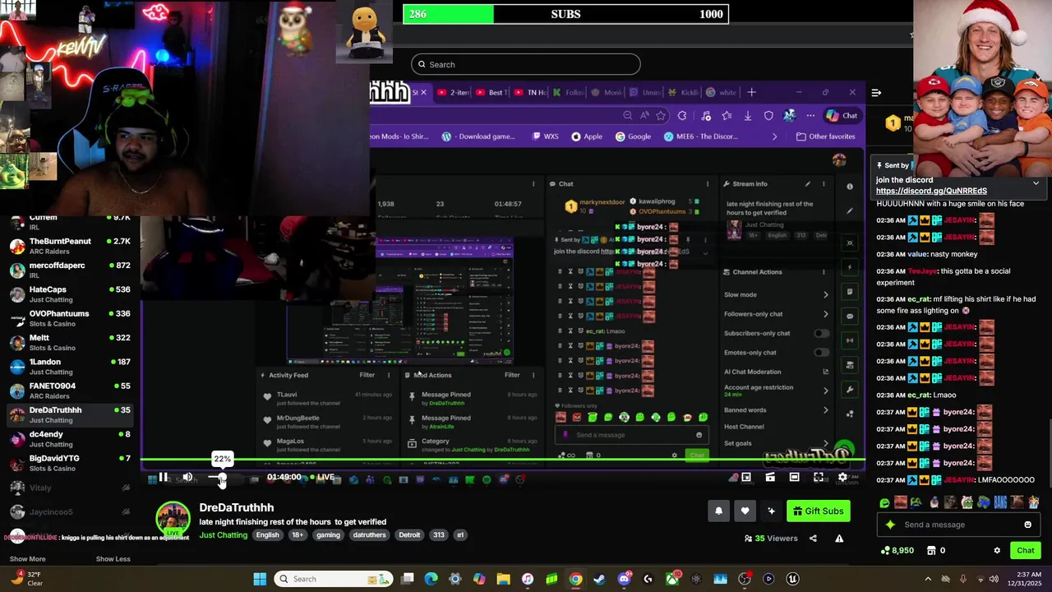Click the sparkle button beside the heart
This screenshot has height=592, width=1052.
(x=771, y=511)
